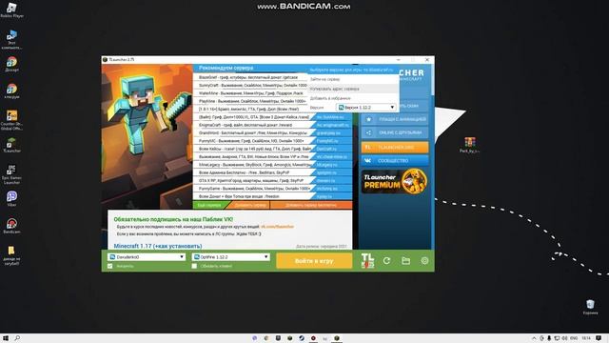609x343 pixels.
Task: Select GrandWorld server row
Action: [x=273, y=133]
